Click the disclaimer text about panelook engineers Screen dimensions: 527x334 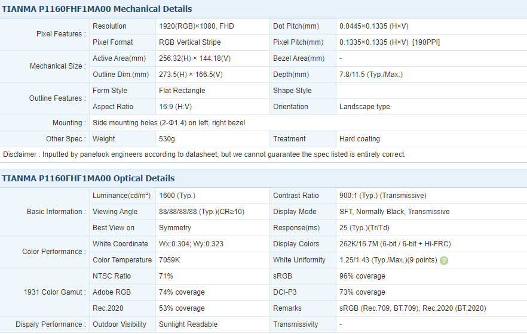(204, 154)
